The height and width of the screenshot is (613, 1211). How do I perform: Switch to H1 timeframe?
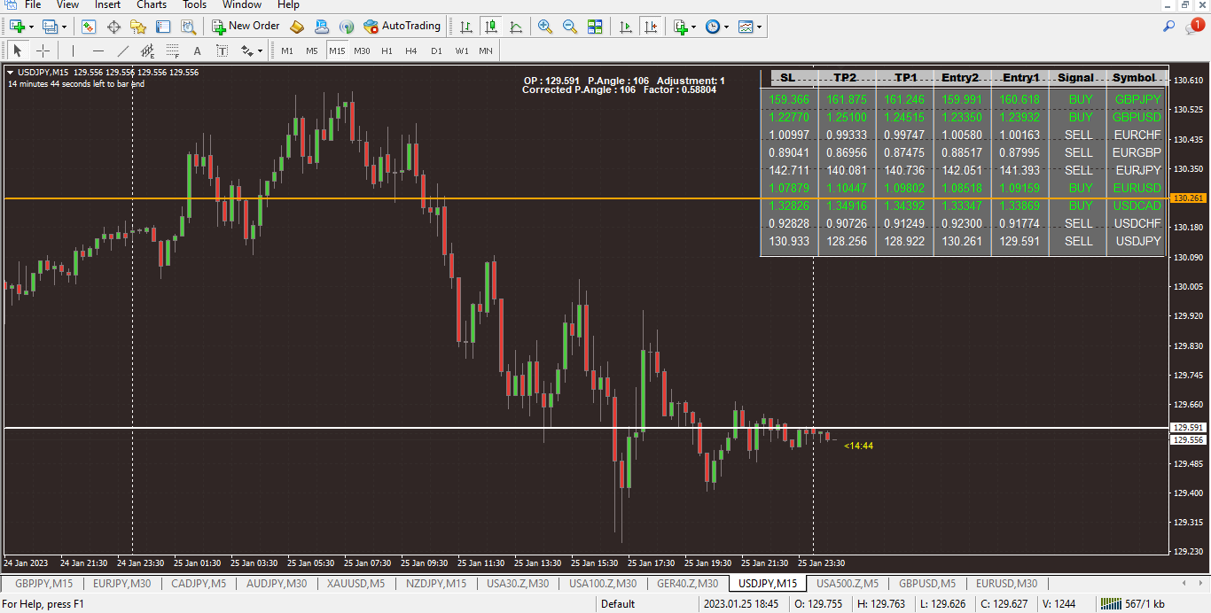tap(387, 50)
